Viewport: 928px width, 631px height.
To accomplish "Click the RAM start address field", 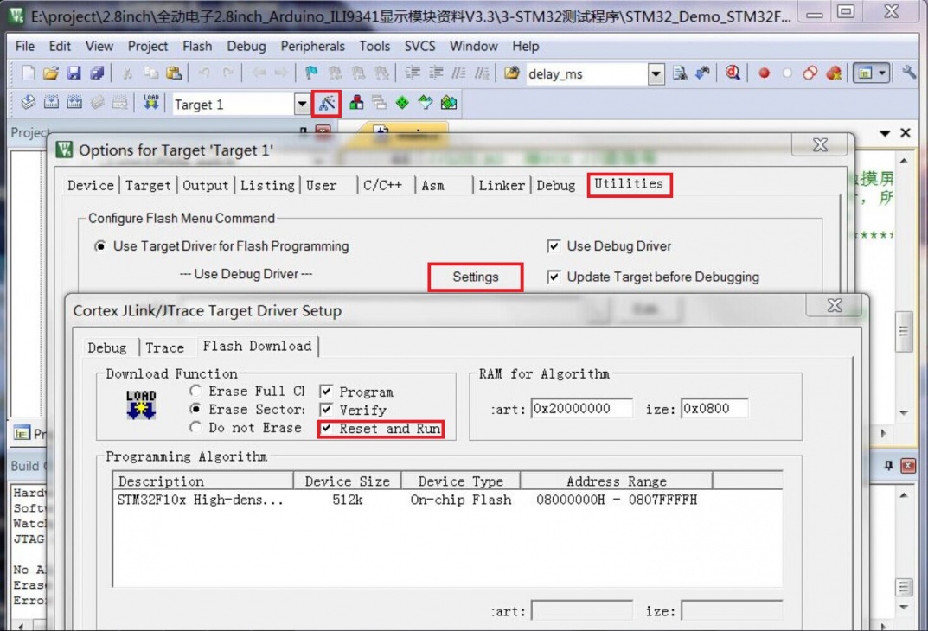I will coord(581,409).
